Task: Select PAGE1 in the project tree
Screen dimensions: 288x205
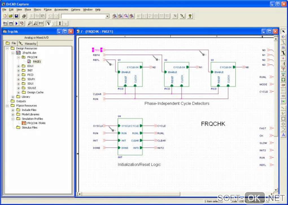Action: pyautogui.click(x=37, y=61)
